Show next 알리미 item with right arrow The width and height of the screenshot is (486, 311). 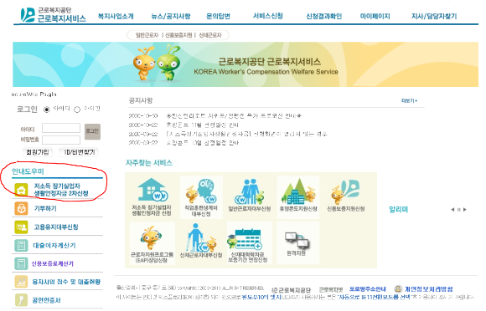tap(464, 210)
